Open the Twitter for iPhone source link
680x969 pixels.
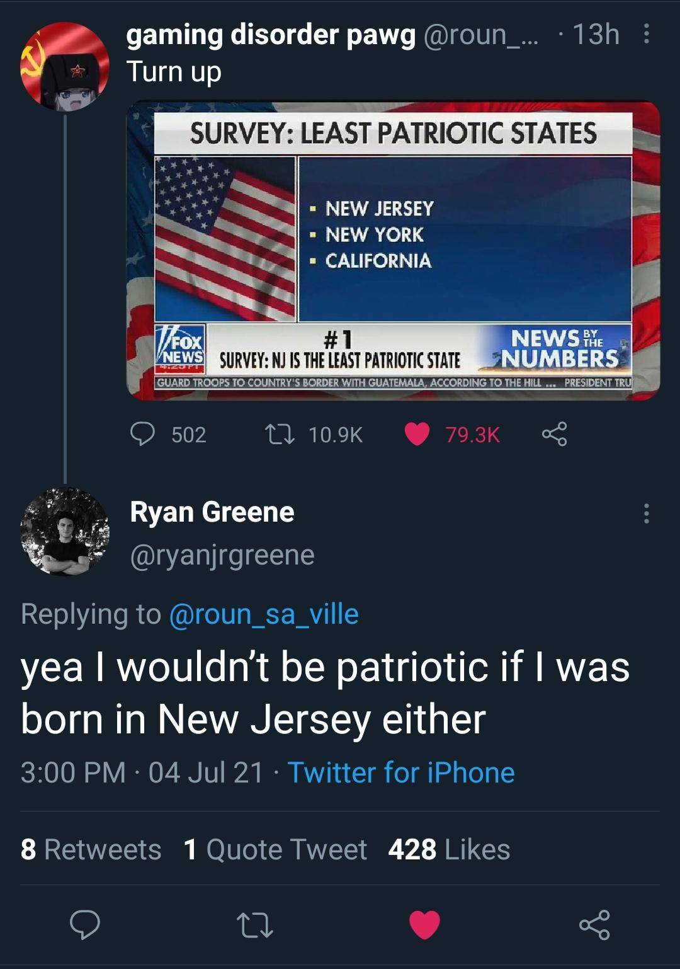click(401, 772)
